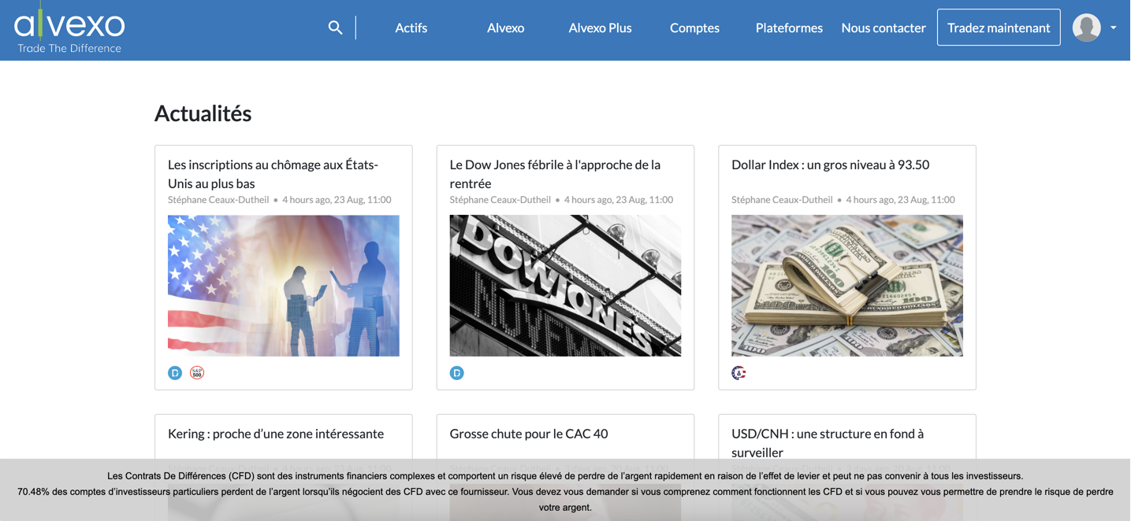
Task: Click the search magnifier icon
Action: pos(335,27)
